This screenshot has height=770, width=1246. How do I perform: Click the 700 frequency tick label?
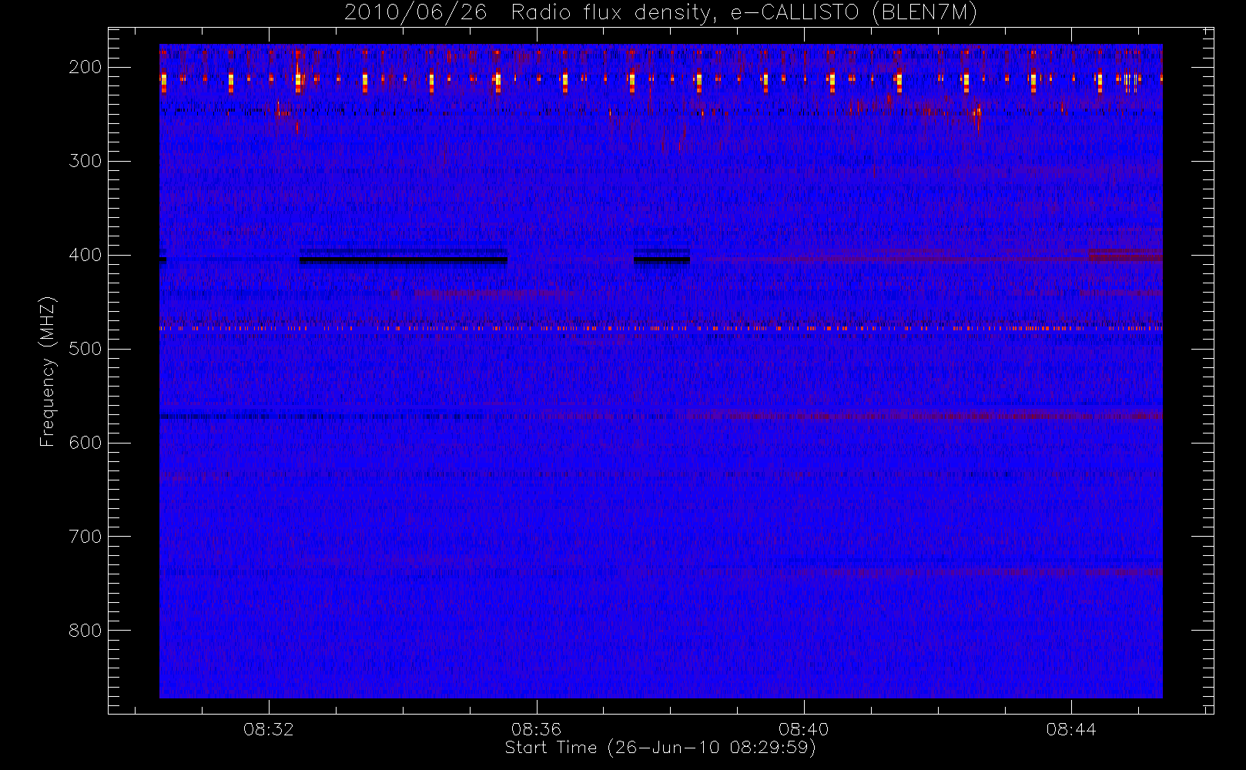pos(85,537)
